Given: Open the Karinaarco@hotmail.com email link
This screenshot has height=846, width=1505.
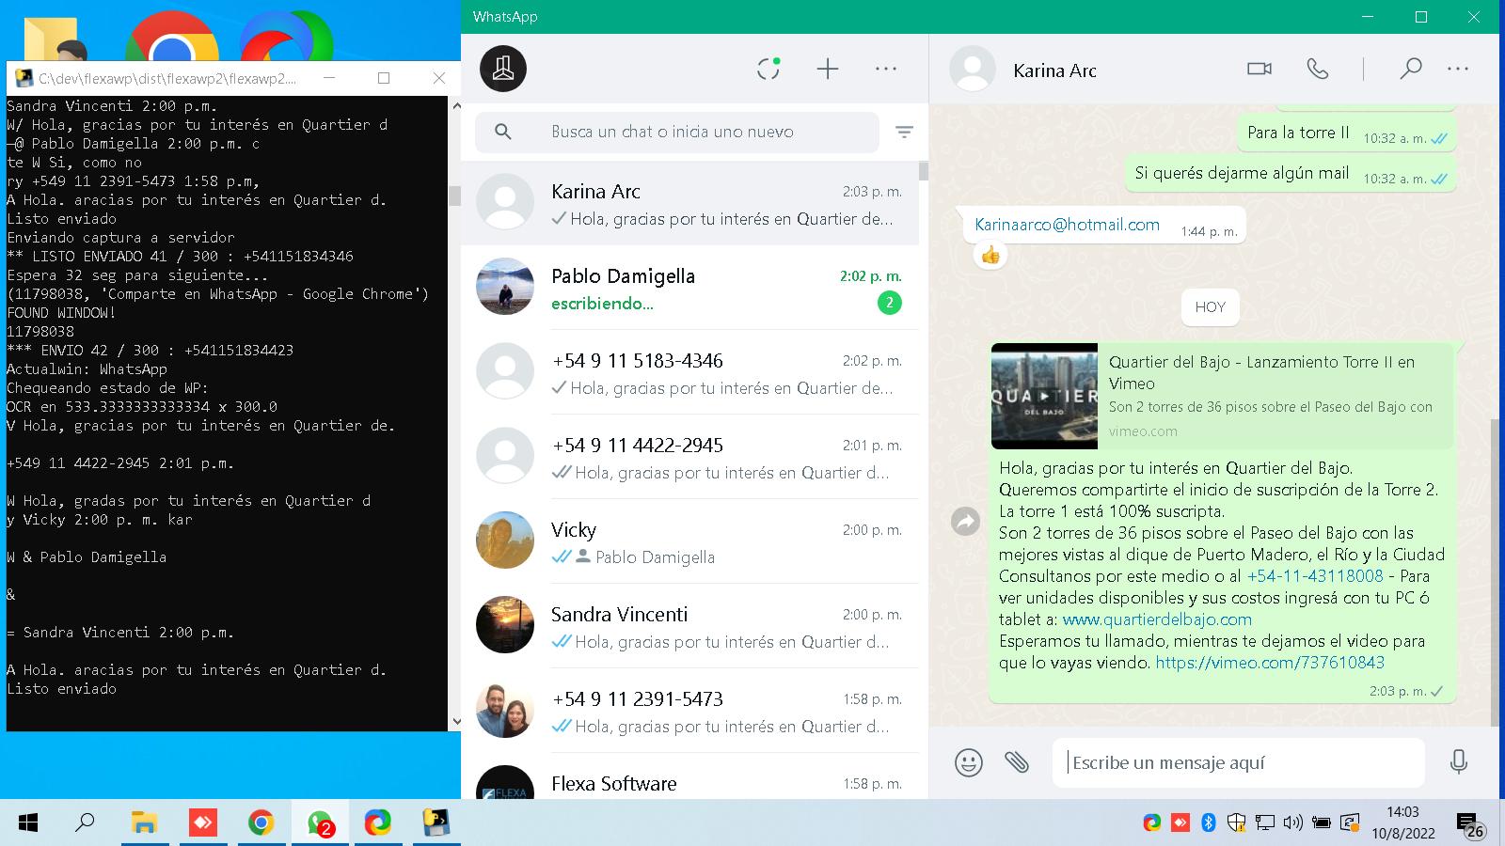Looking at the screenshot, I should [1067, 225].
